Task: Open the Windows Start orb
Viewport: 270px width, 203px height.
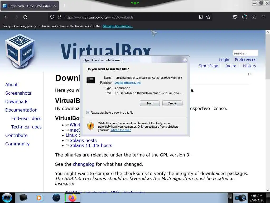Action: coord(7,198)
